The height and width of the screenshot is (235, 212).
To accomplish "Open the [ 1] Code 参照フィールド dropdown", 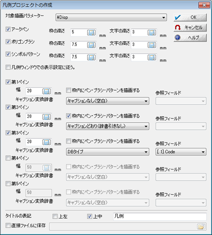I will [x=181, y=152].
